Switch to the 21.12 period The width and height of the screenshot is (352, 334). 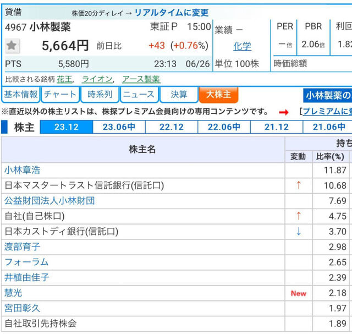(x=277, y=127)
